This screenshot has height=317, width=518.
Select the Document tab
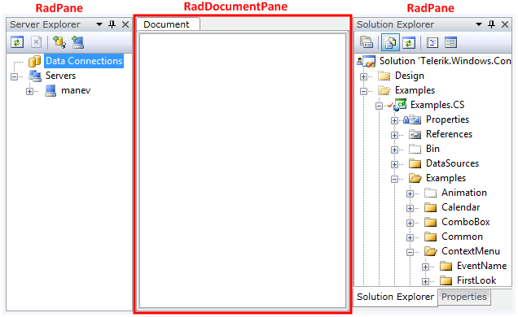(x=167, y=24)
